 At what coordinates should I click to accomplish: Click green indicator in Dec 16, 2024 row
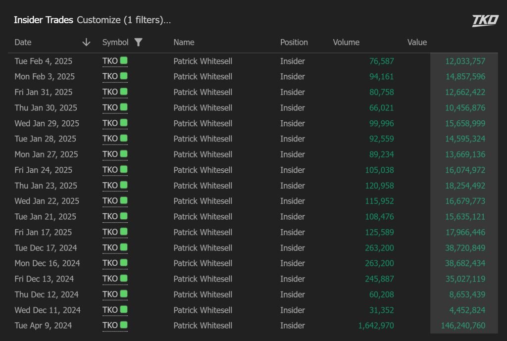pos(123,263)
